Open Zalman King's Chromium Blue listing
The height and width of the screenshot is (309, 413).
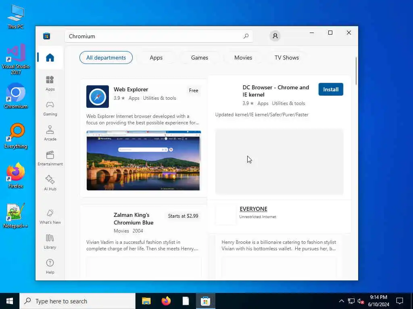pyautogui.click(x=133, y=218)
